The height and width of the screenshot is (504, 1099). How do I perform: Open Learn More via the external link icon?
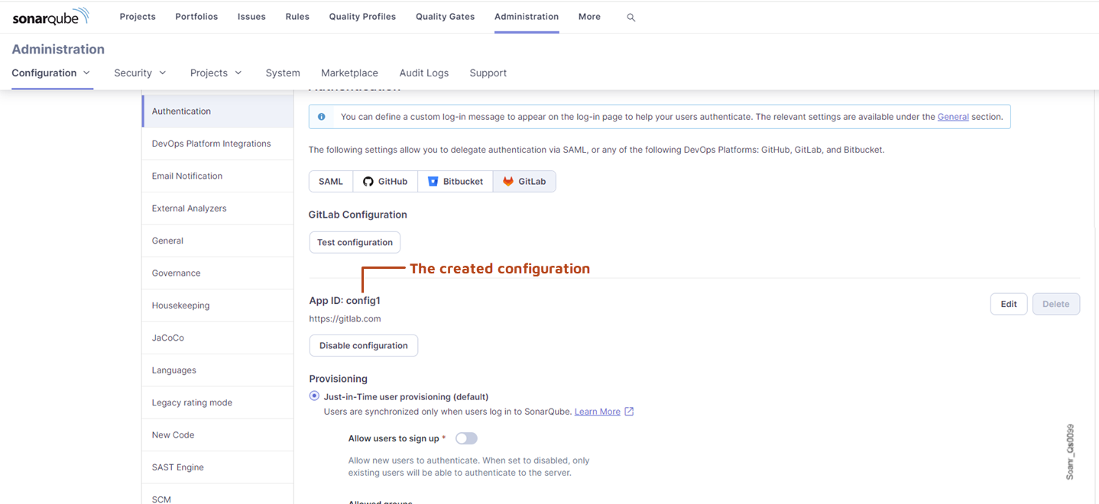[x=628, y=411]
